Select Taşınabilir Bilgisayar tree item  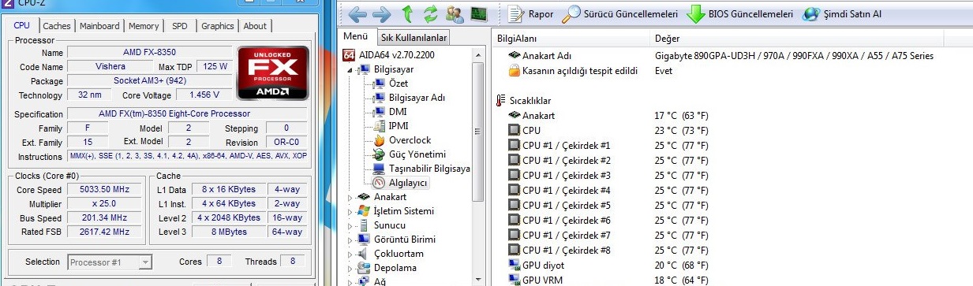(x=429, y=169)
